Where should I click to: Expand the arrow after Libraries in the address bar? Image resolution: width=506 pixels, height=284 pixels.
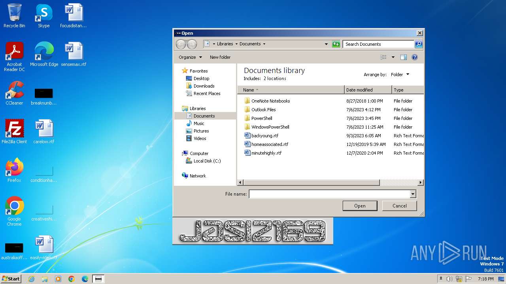coord(236,44)
